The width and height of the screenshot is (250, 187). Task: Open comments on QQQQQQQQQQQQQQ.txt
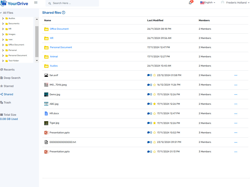tap(149, 142)
